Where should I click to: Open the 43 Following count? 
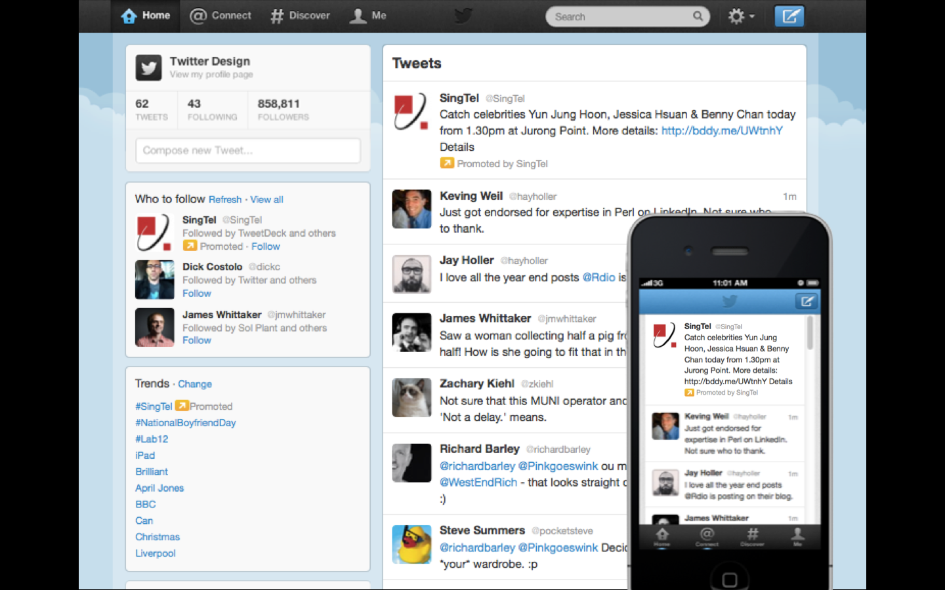coord(212,109)
